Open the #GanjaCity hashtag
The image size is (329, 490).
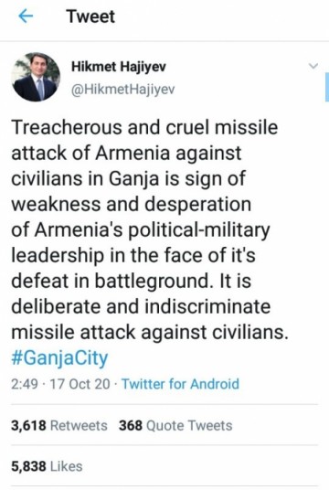[59, 358]
